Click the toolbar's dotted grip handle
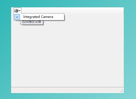The width and height of the screenshot is (136, 99). pos(12,10)
